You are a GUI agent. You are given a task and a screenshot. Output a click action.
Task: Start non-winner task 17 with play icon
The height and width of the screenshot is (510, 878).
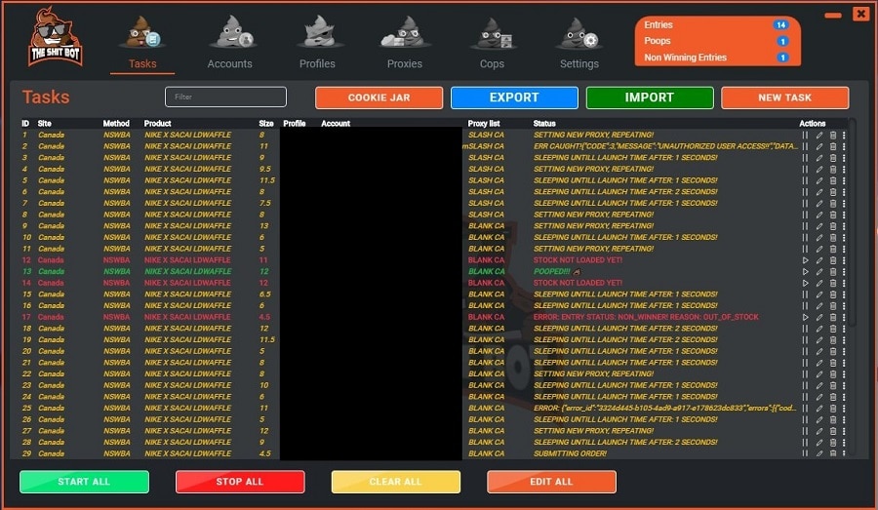coord(805,317)
